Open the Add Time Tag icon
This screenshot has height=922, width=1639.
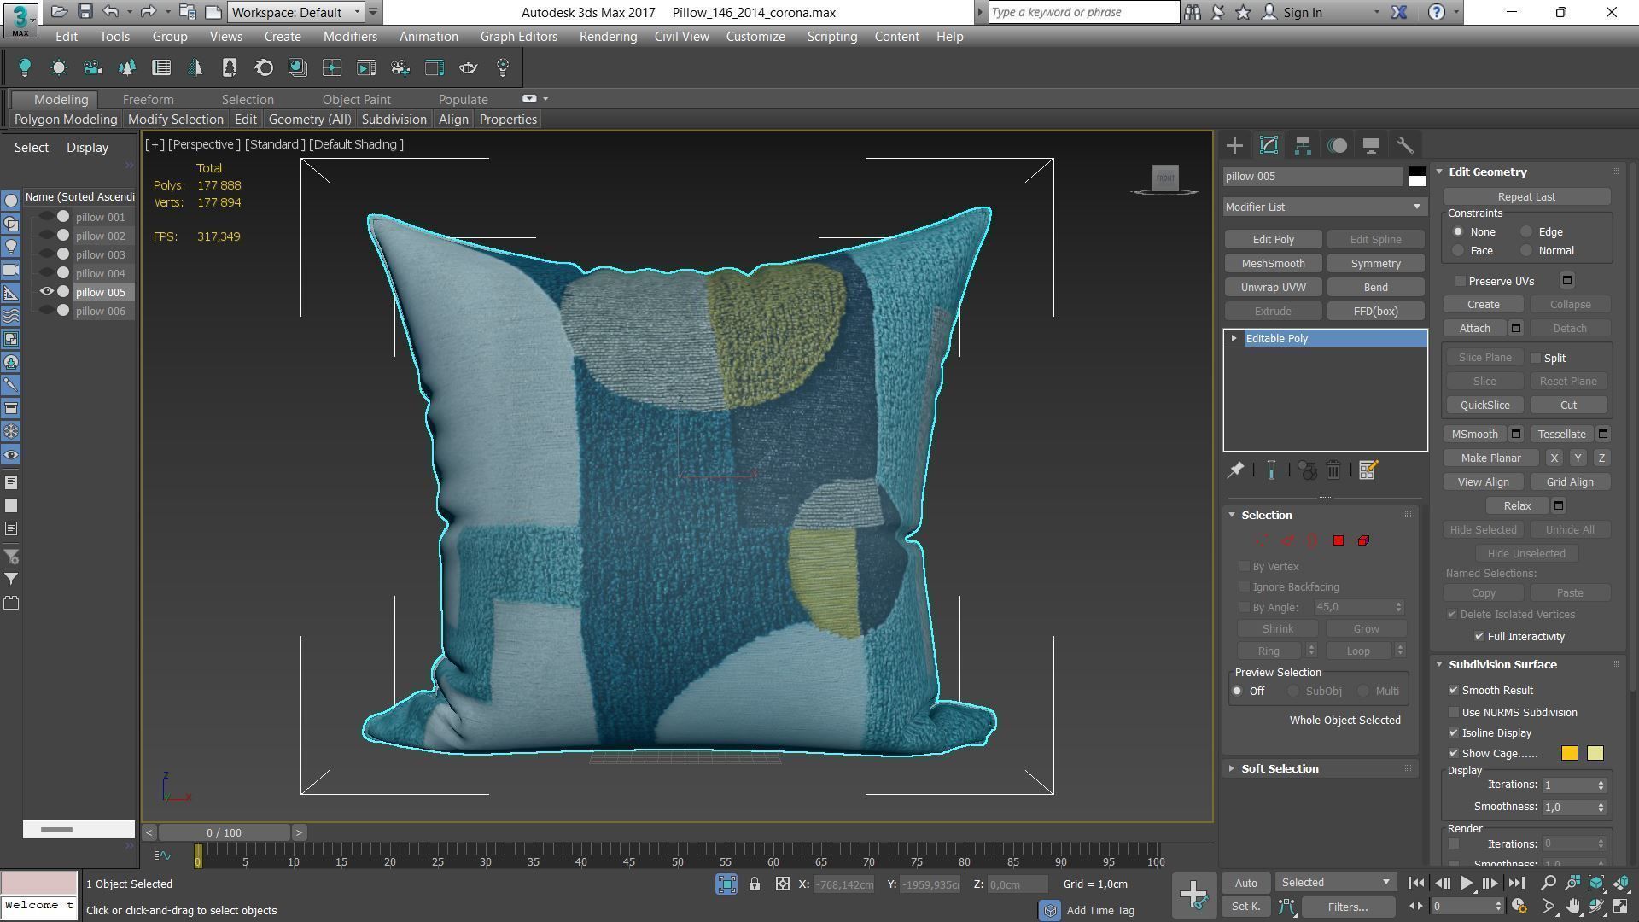pos(1050,910)
